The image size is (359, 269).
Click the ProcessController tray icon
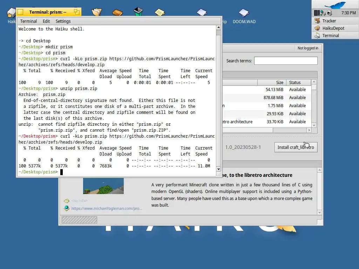tap(317, 13)
